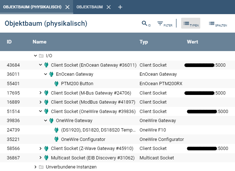Click the Unverbundene Instanzen folder icon
The width and height of the screenshot is (235, 171).
tap(41, 167)
